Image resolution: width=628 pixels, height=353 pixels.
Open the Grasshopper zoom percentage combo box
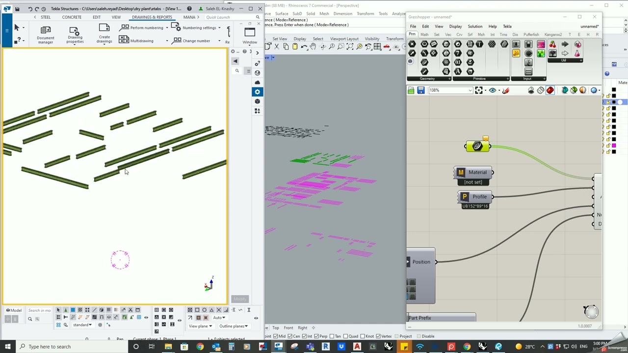tap(450, 90)
